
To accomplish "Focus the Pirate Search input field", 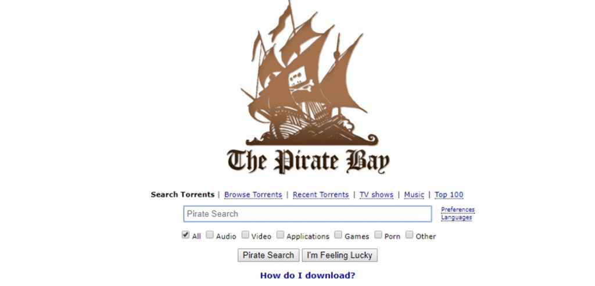I will click(x=308, y=214).
